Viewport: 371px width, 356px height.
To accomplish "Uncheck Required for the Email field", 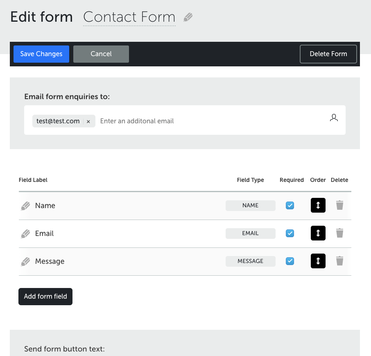I will click(x=290, y=234).
